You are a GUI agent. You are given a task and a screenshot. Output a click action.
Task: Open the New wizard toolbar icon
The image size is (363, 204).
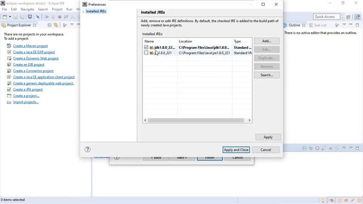pos(5,17)
